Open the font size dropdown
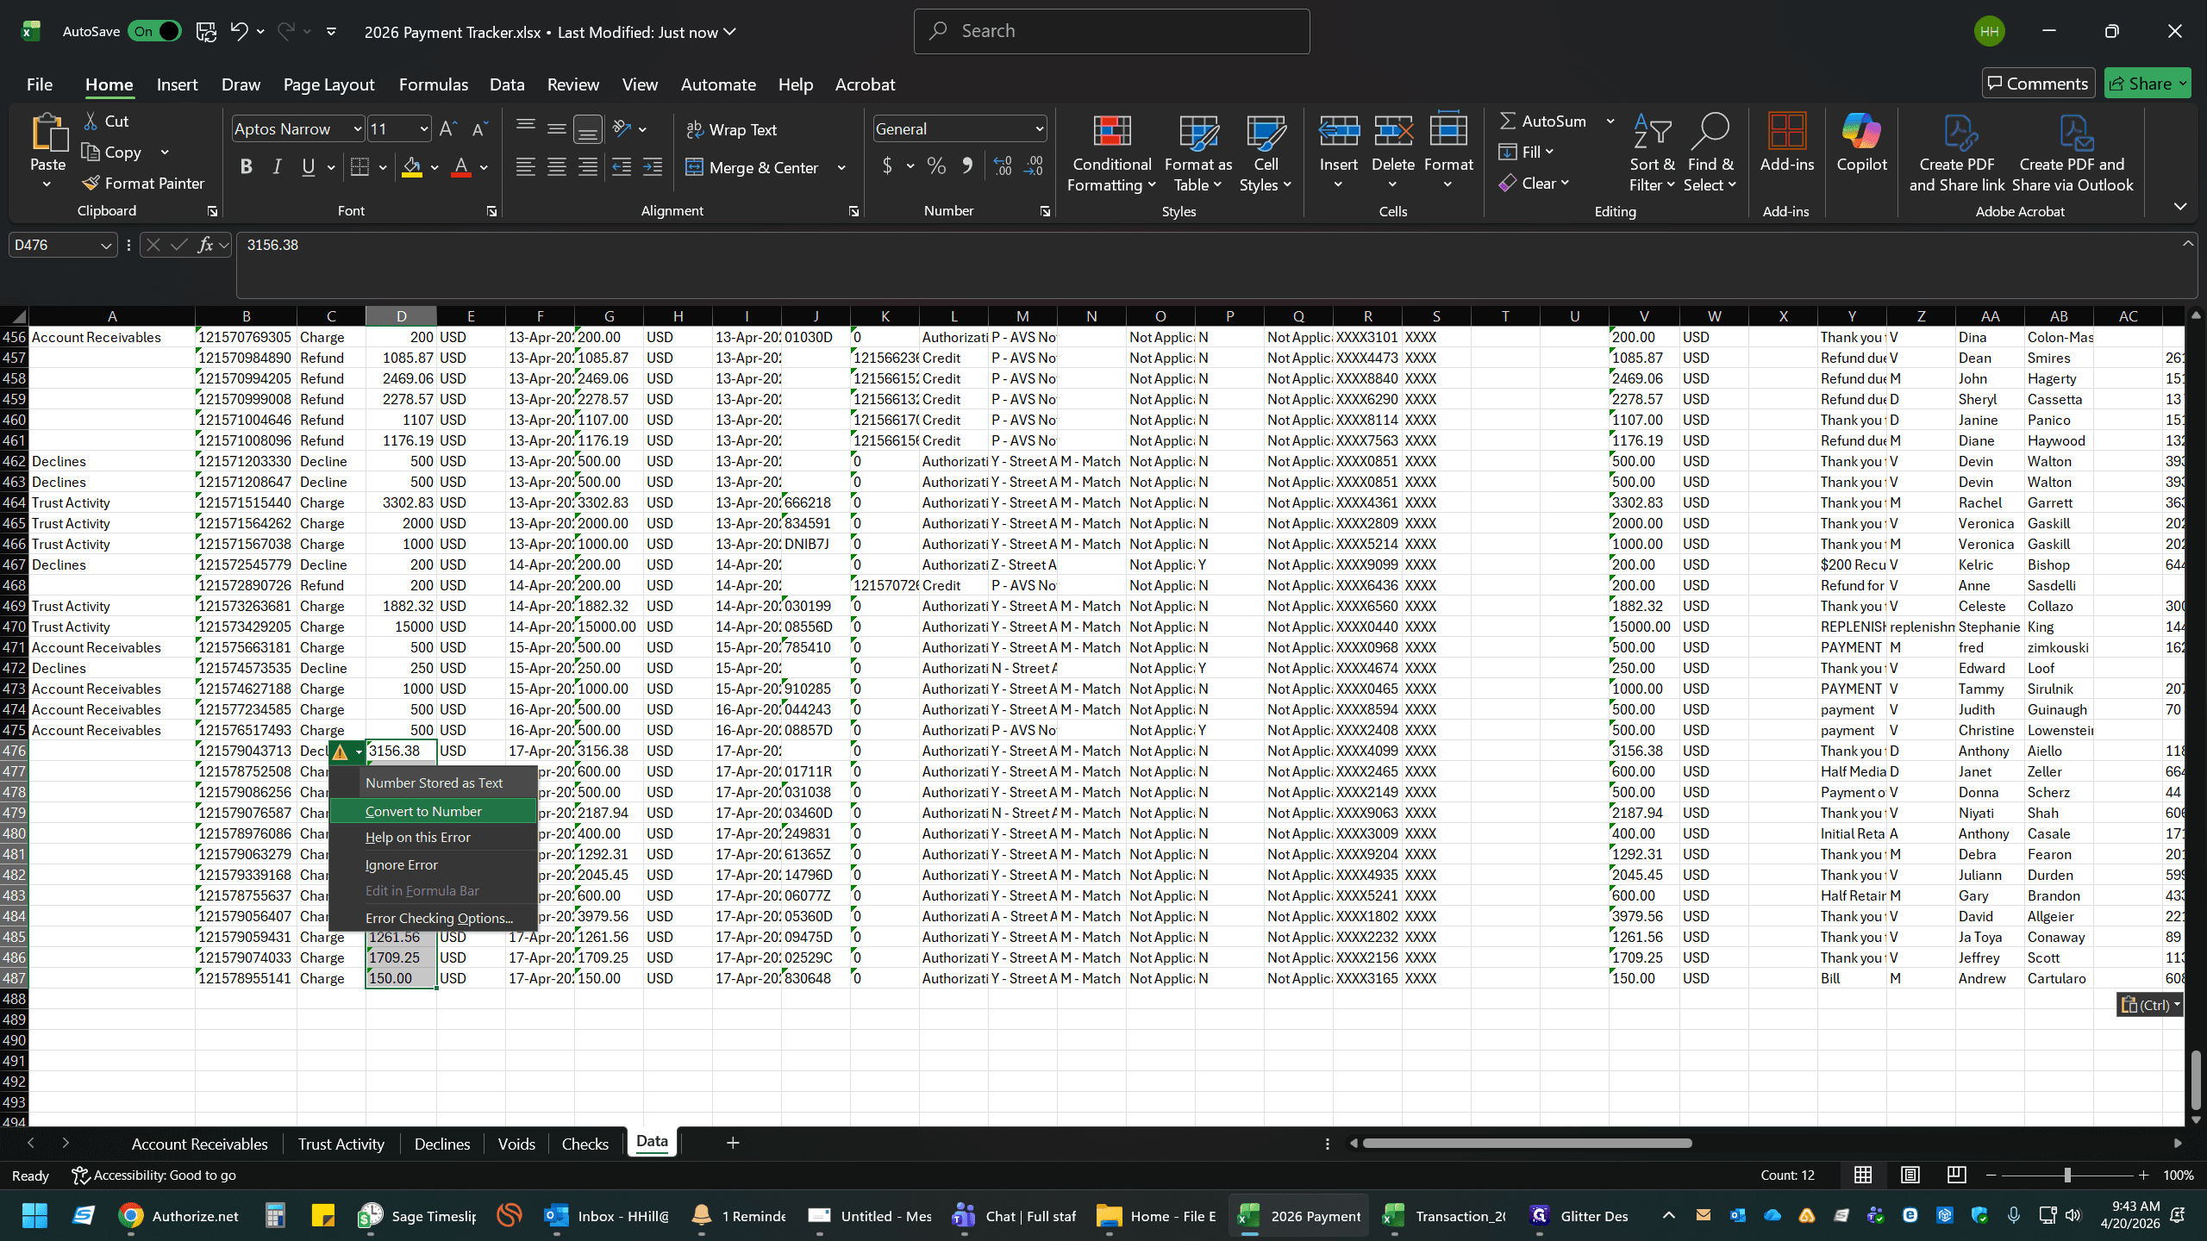The image size is (2207, 1241). [423, 129]
